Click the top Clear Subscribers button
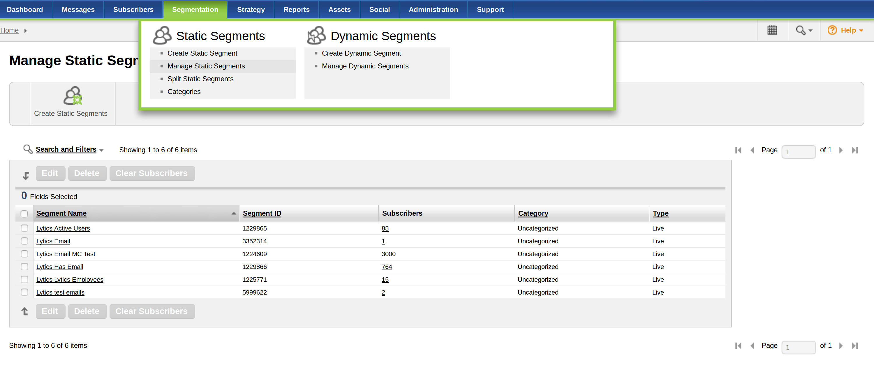The image size is (874, 372). coord(152,173)
